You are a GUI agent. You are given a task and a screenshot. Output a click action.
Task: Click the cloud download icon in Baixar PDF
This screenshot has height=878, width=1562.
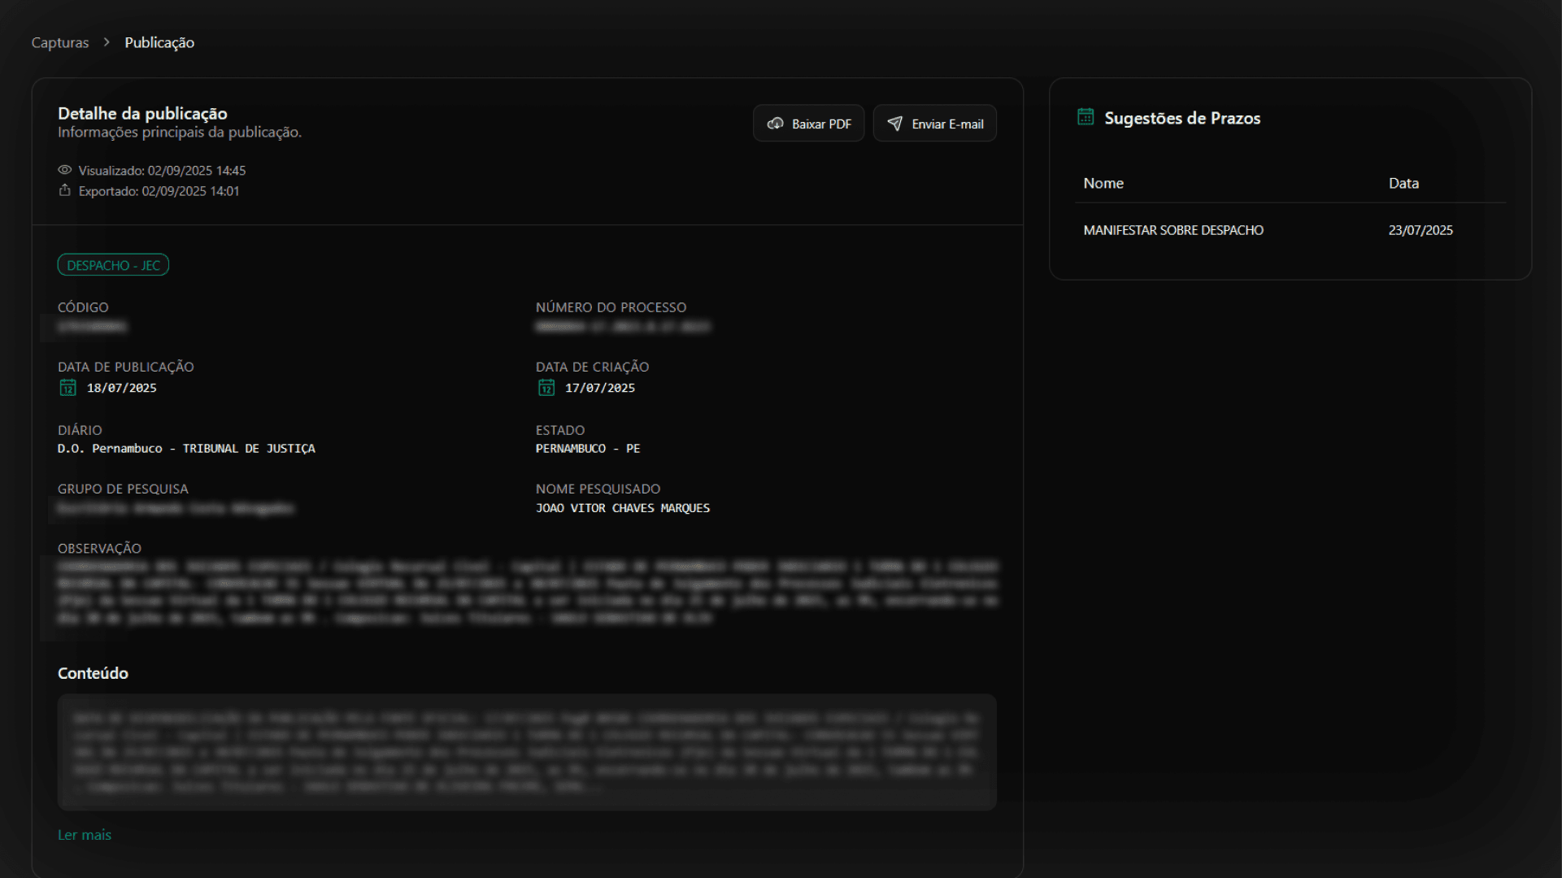pyautogui.click(x=775, y=124)
